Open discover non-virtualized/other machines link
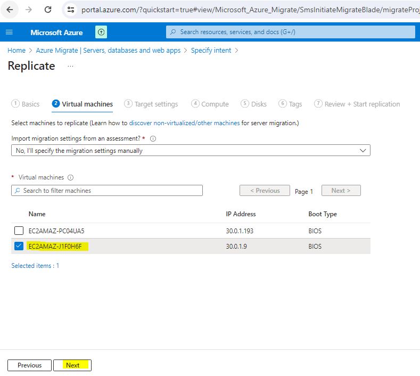This screenshot has width=420, height=376. pyautogui.click(x=184, y=123)
